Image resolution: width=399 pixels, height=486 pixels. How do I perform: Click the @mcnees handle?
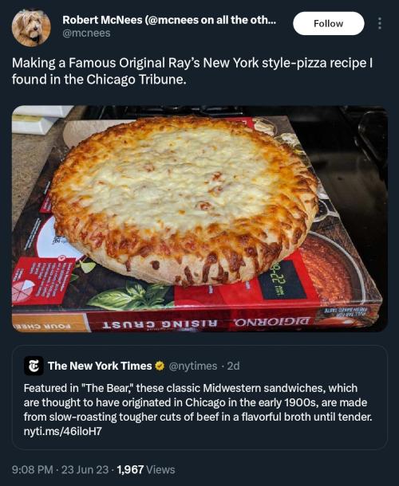(86, 33)
